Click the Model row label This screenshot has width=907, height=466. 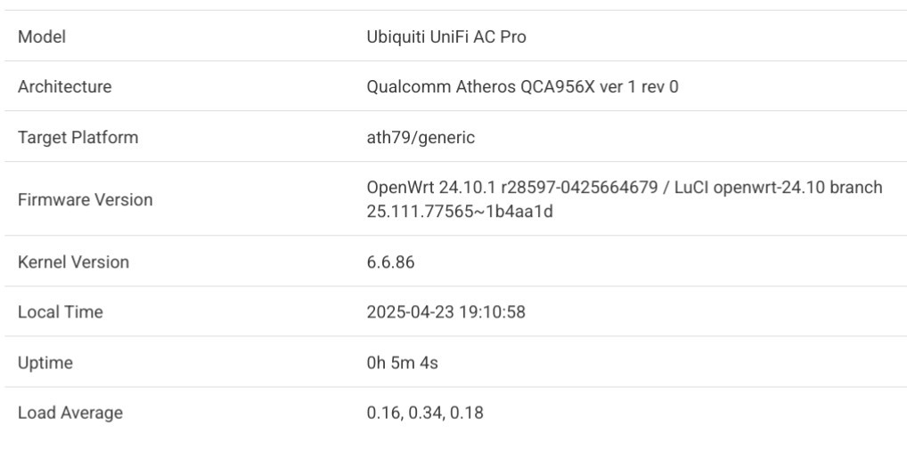click(42, 37)
